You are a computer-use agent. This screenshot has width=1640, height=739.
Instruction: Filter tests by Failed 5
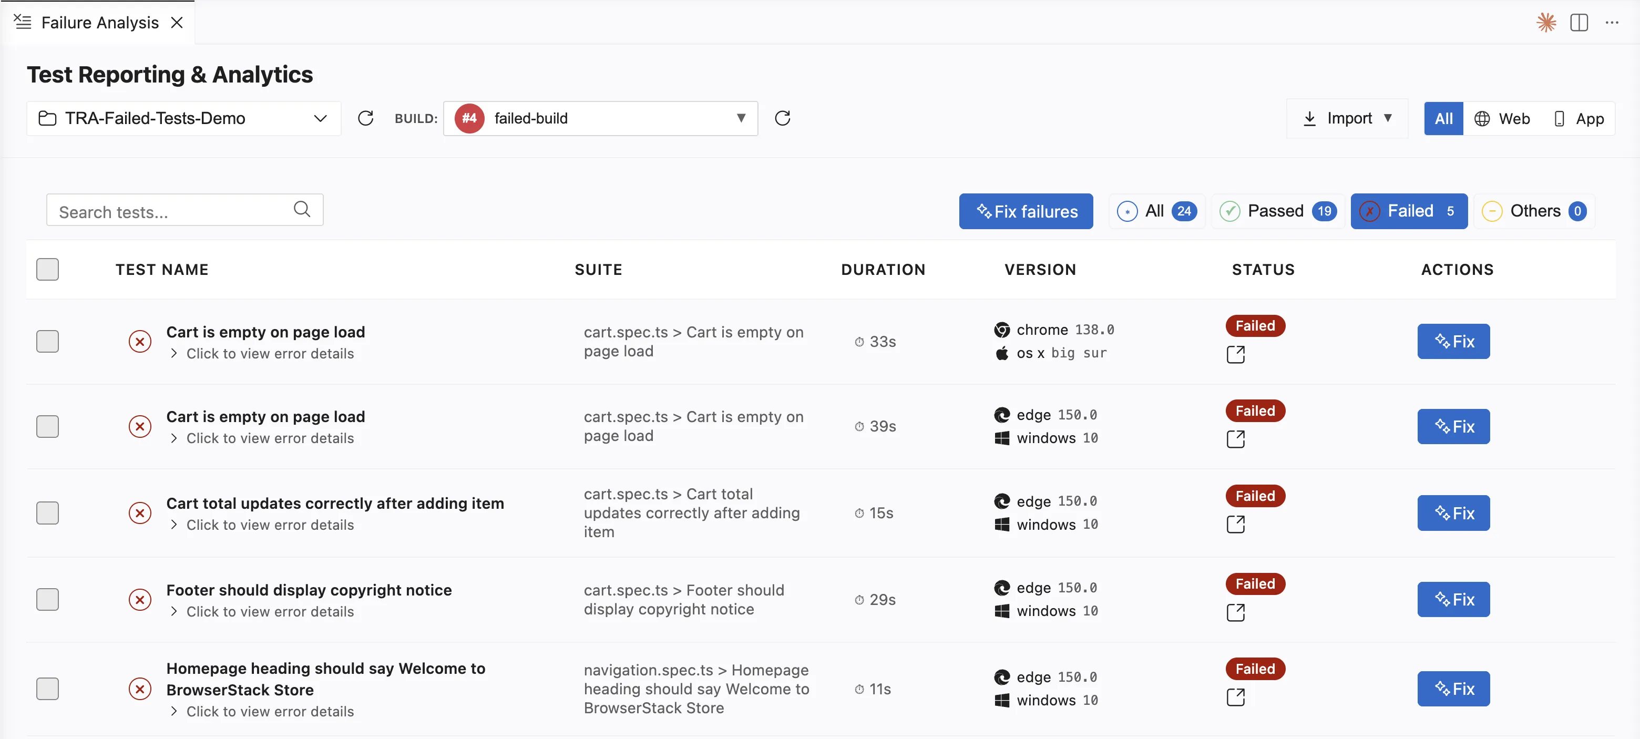[x=1409, y=211]
